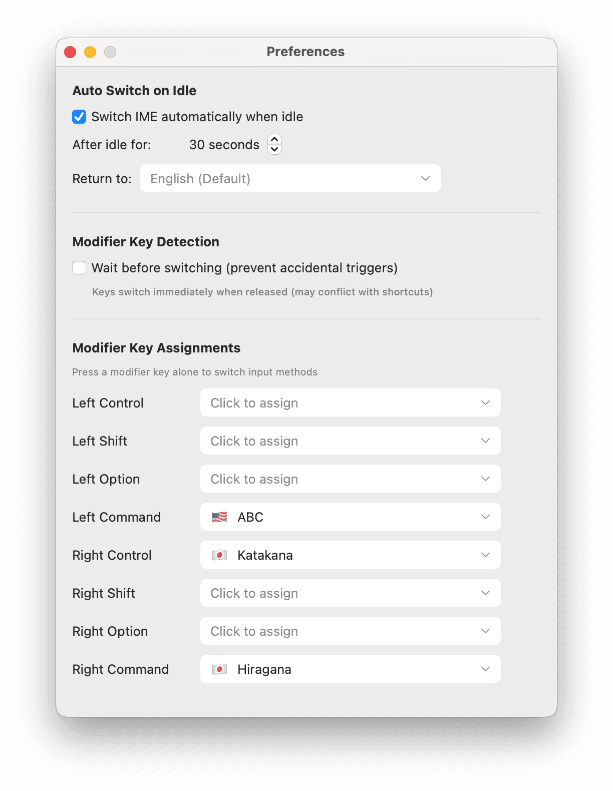Screen dimensions: 613x791
Task: Expand the Right Control Katakana dropdown
Action: coord(350,555)
